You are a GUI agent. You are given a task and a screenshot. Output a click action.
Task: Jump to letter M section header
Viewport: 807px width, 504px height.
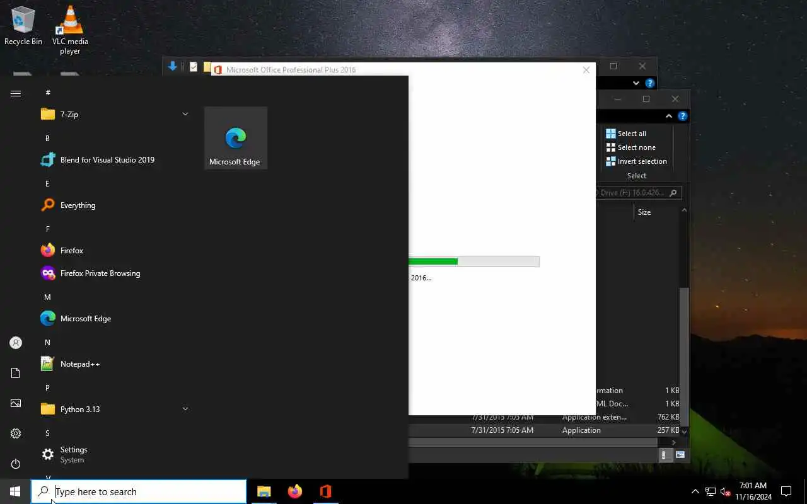[x=47, y=297]
